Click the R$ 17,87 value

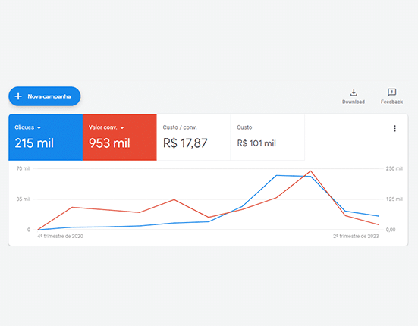(x=185, y=143)
